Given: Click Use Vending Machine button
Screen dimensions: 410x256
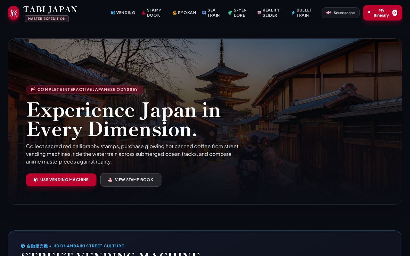Looking at the screenshot, I should (61, 180).
